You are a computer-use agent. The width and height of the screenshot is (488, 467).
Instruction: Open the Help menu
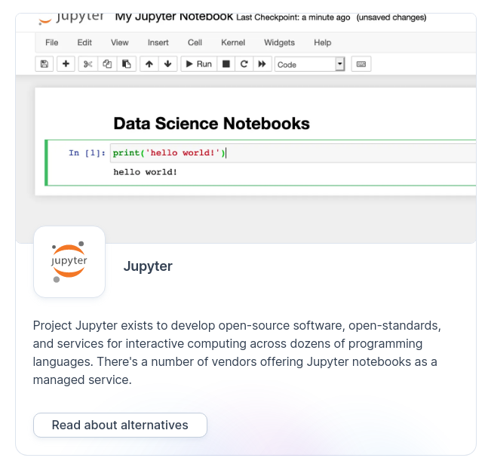pos(322,43)
